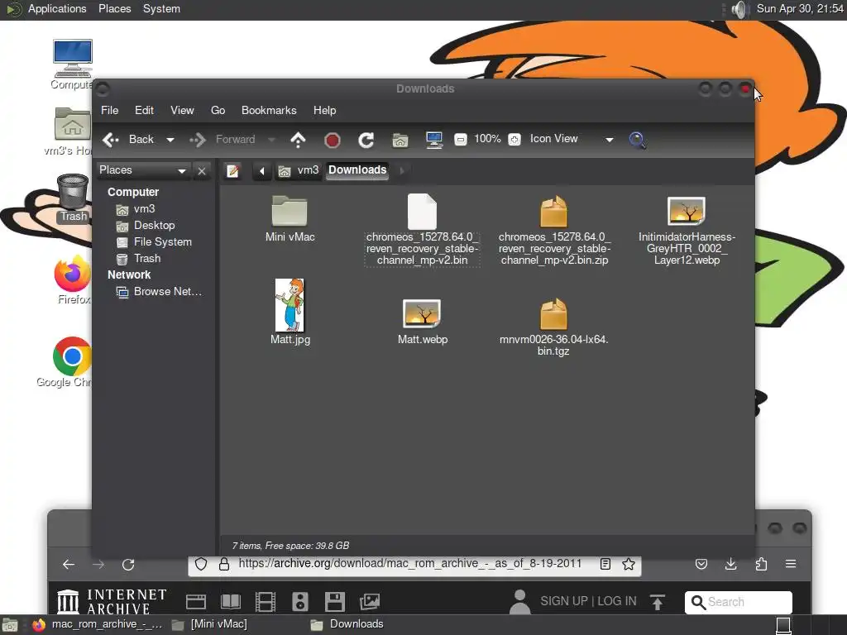
Task: Select Trash in the Places sidebar
Action: pos(138,259)
